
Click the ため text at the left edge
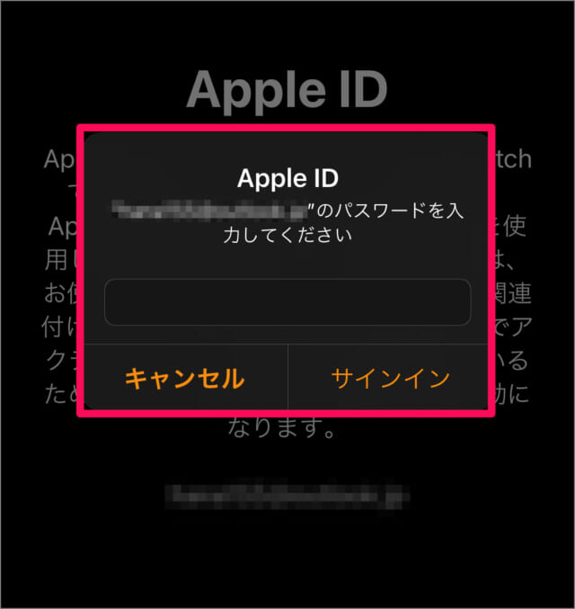pyautogui.click(x=61, y=394)
